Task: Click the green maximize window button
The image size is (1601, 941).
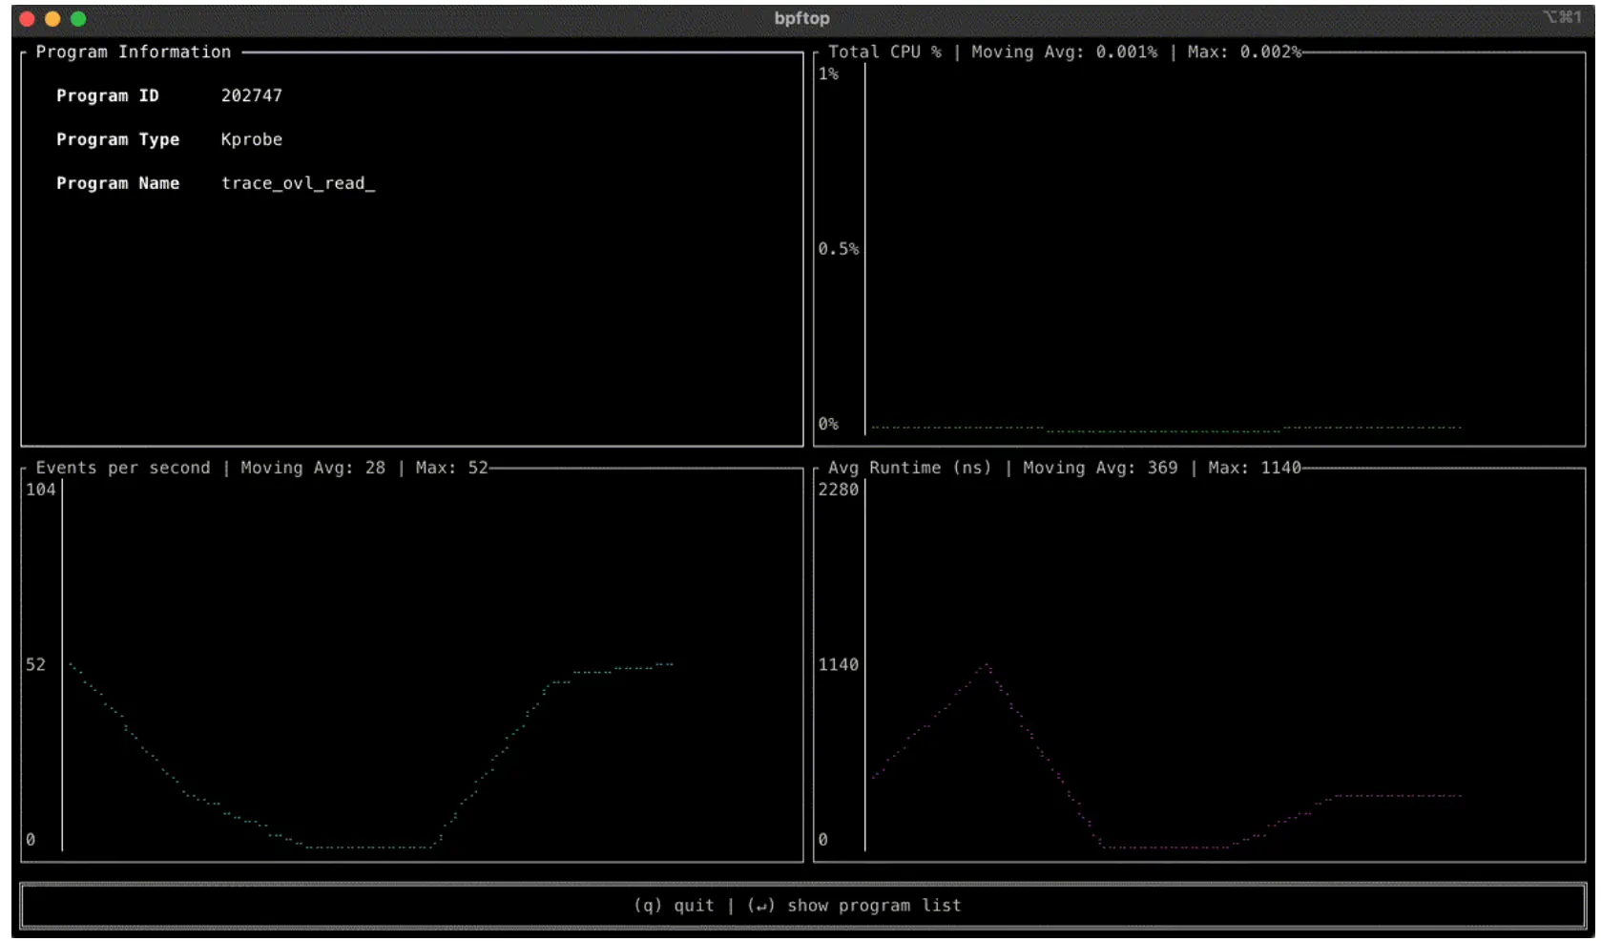Action: (78, 18)
